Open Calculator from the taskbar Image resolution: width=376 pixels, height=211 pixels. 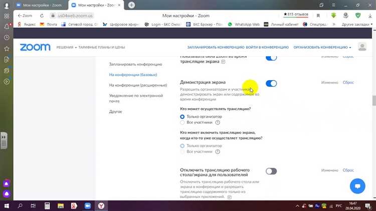coord(47,205)
